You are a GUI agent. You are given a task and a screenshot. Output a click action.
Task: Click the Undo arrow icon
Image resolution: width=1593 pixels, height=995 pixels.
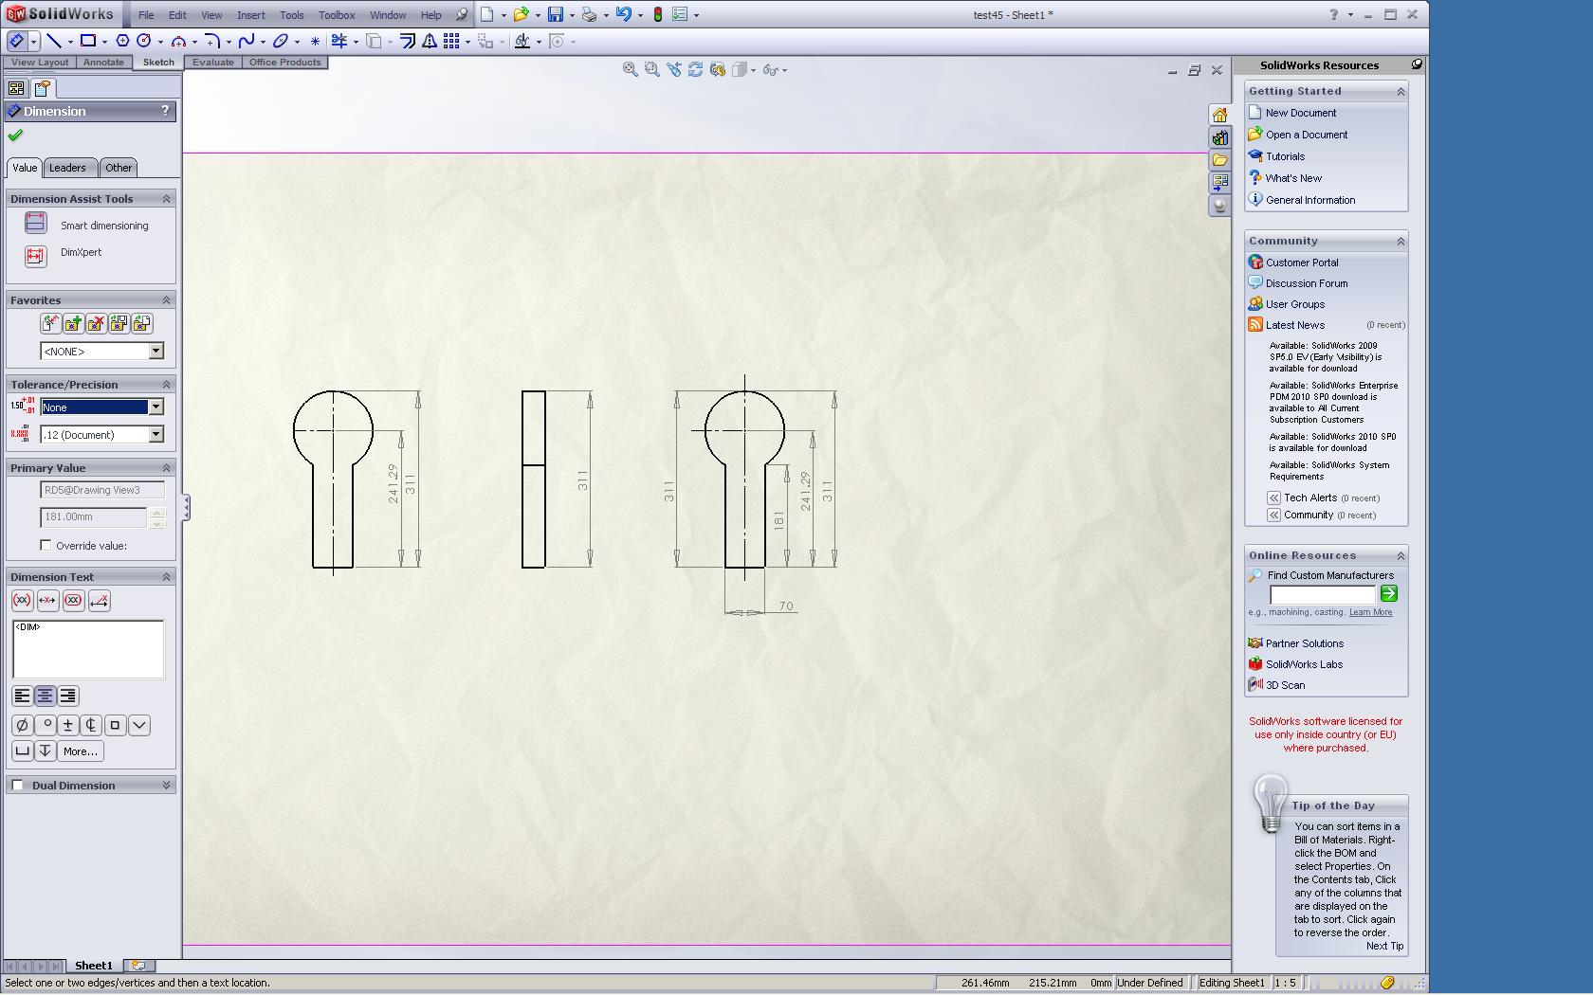tap(622, 14)
